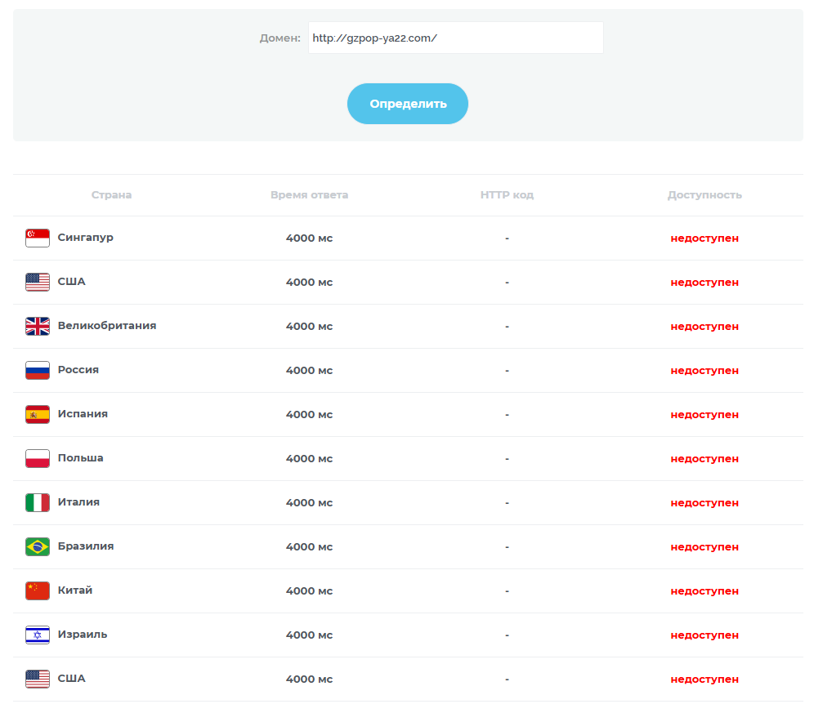The width and height of the screenshot is (814, 704).
Task: Click the Время ответа column header
Action: pos(309,195)
